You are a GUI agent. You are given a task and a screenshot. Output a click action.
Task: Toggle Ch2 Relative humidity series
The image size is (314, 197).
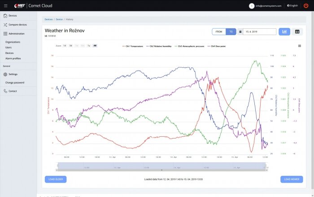pos(161,46)
